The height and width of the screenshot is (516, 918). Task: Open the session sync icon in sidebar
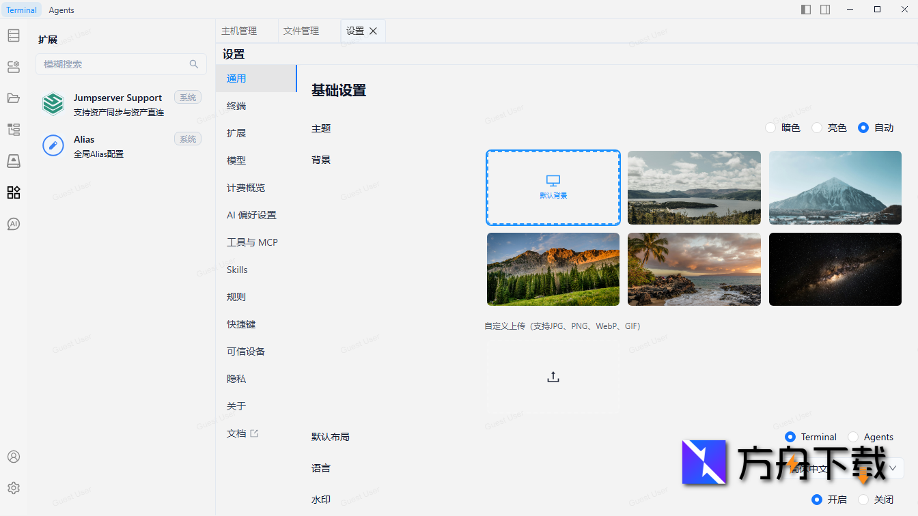coord(13,67)
